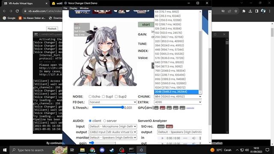The image size is (274, 154).
Task: Open File Explorer from the taskbar
Action: [x=82, y=150]
